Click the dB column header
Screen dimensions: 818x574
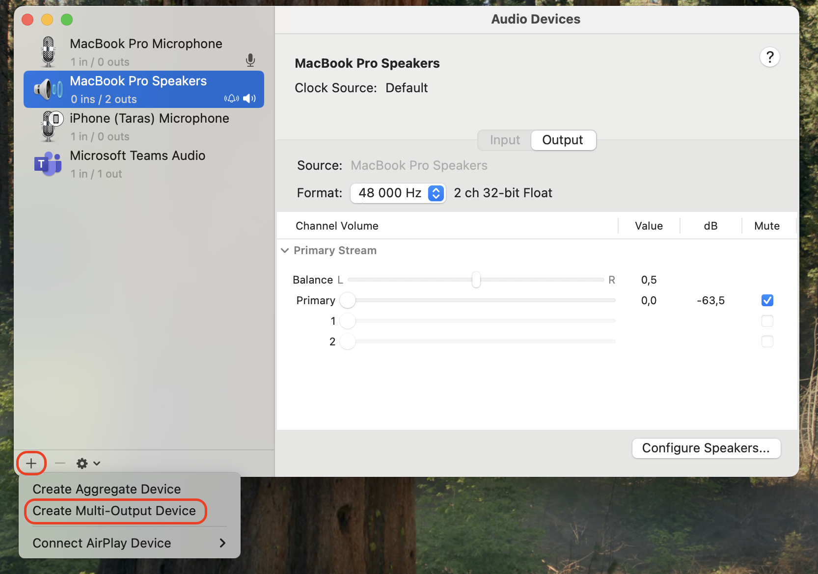point(710,226)
